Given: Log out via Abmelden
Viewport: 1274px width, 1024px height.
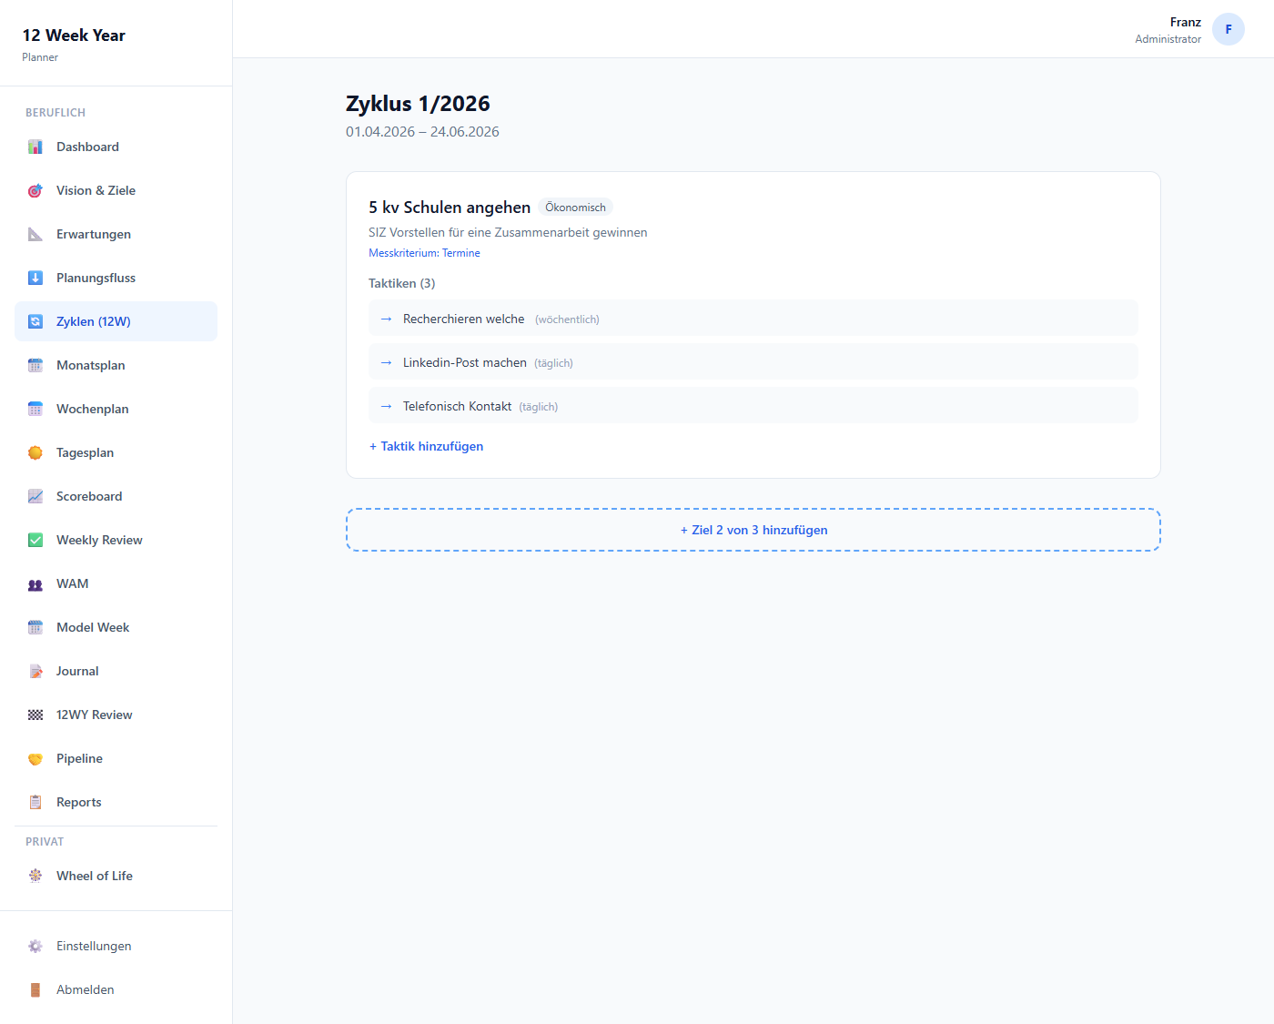Looking at the screenshot, I should 86,990.
